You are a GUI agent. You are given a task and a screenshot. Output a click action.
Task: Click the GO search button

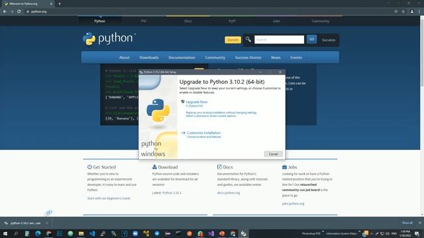pyautogui.click(x=312, y=40)
